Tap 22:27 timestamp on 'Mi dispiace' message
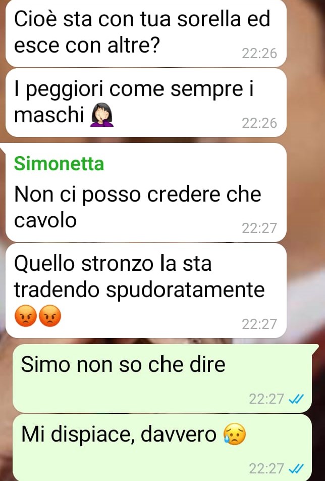Viewport: 325px width, 481px height. point(266,469)
